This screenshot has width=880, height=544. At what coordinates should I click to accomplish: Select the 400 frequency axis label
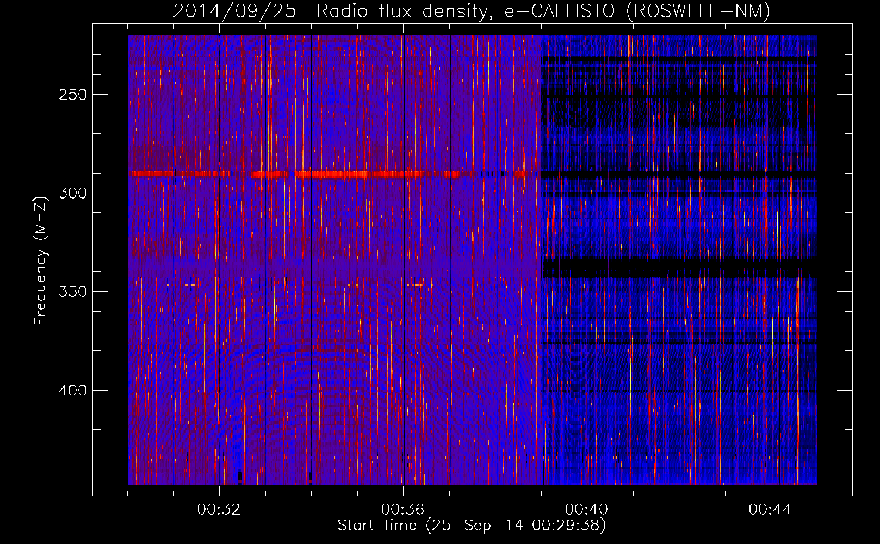(x=73, y=391)
